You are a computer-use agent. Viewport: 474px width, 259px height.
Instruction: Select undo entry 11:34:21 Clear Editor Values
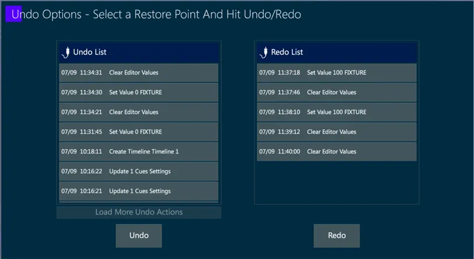(x=139, y=112)
